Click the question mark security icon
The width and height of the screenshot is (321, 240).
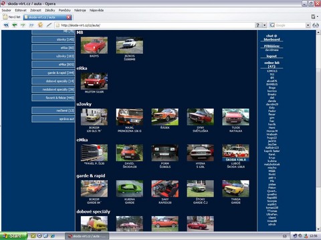click(257, 25)
